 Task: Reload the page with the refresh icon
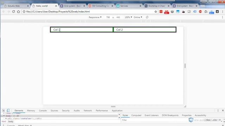pyautogui.click(x=13, y=12)
